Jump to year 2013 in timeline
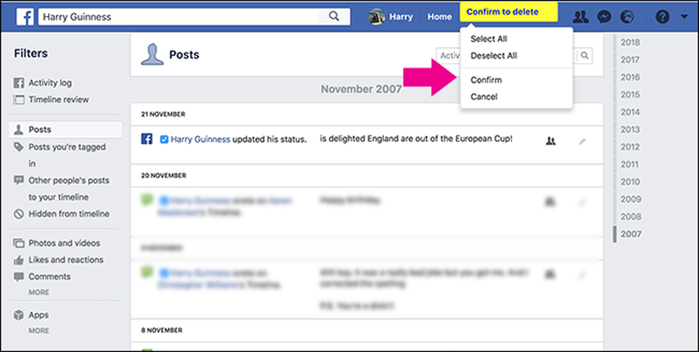The width and height of the screenshot is (699, 352). coord(630,129)
